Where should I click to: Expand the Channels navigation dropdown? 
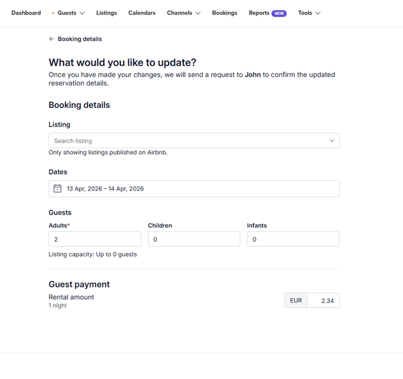(x=183, y=13)
